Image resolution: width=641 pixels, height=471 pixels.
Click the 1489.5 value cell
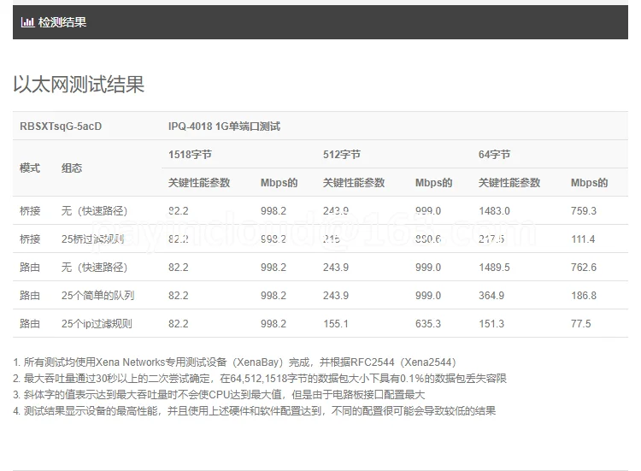point(494,268)
